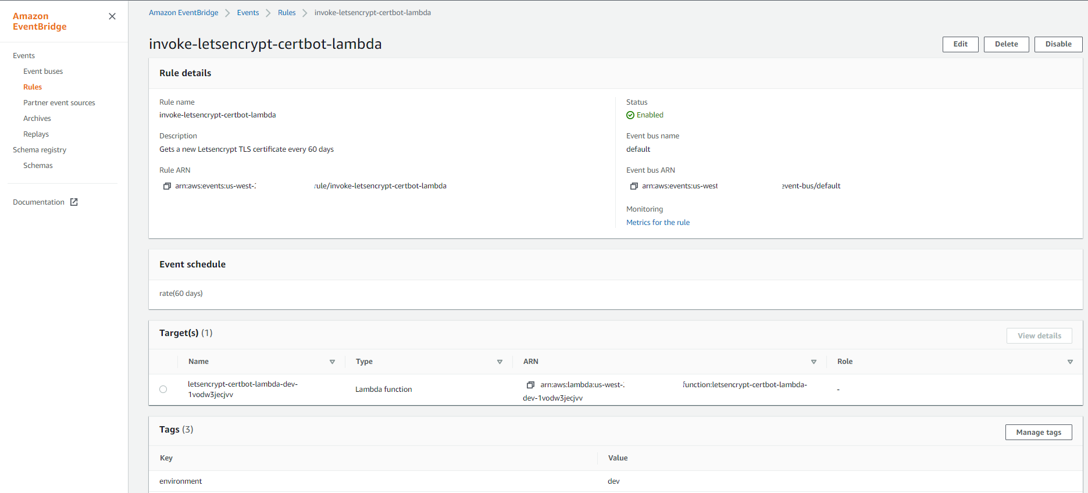The image size is (1088, 493).
Task: Click the Name column header in Targets
Action: 198,362
